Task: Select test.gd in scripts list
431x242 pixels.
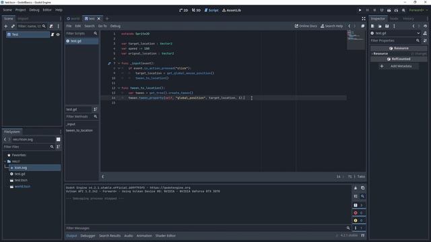Action: pyautogui.click(x=81, y=41)
